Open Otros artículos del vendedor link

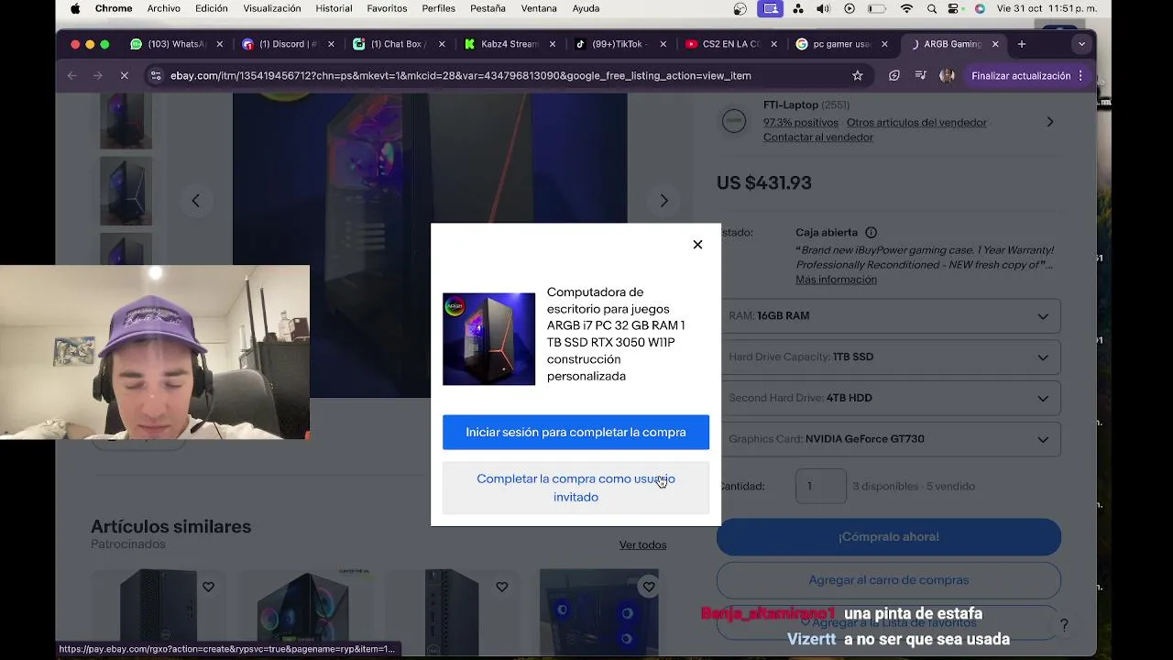click(916, 123)
